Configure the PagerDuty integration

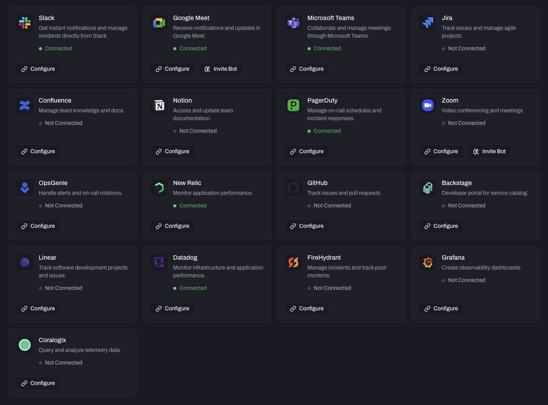click(x=307, y=152)
